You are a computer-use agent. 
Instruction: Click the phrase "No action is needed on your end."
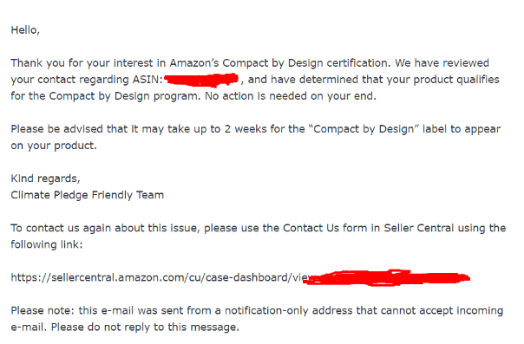tap(291, 96)
